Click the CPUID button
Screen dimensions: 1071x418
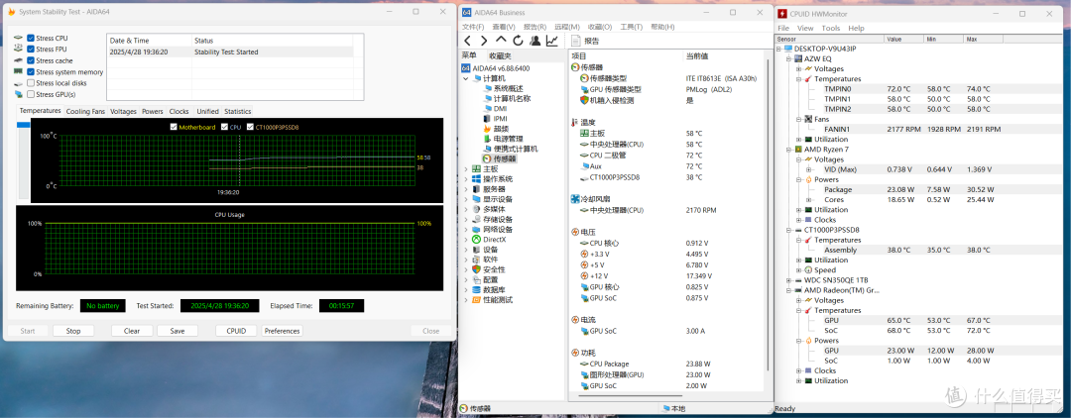[236, 331]
